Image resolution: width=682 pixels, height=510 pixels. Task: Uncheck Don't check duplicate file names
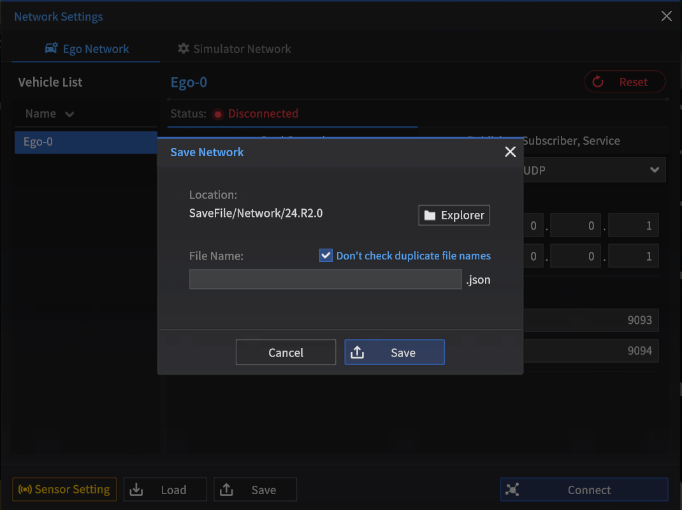tap(326, 256)
